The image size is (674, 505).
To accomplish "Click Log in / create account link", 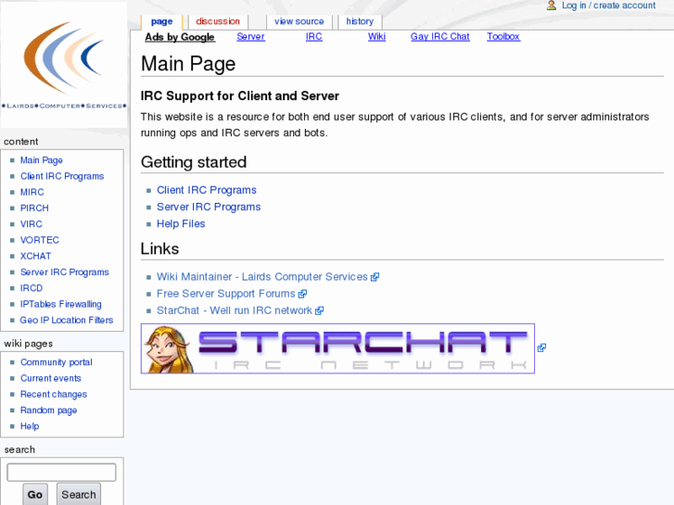I will (x=609, y=6).
